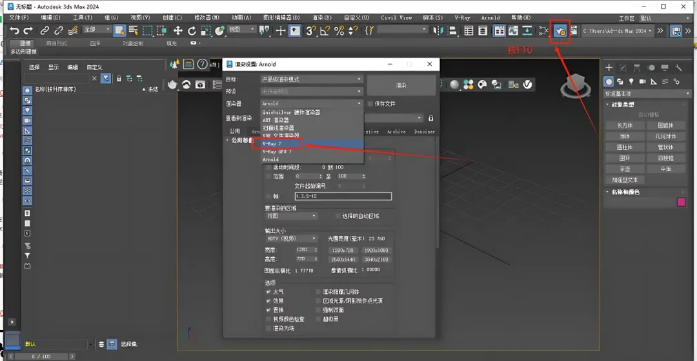Open the Scene Explorer toggle icon

click(x=469, y=31)
